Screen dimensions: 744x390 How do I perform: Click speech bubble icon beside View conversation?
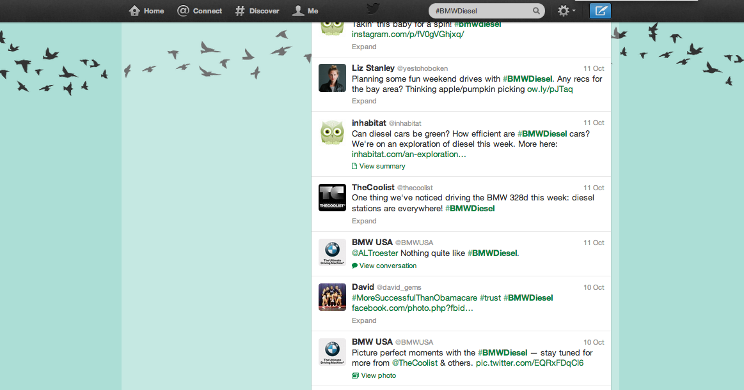point(354,266)
